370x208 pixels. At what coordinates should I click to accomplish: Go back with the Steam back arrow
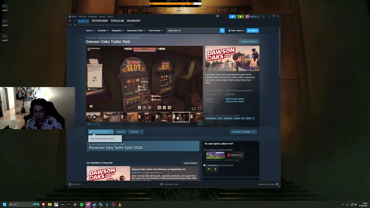[x=70, y=21]
